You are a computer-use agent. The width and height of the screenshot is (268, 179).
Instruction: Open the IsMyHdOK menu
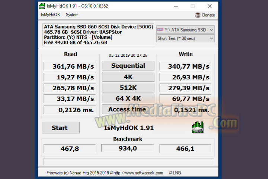(x=50, y=15)
